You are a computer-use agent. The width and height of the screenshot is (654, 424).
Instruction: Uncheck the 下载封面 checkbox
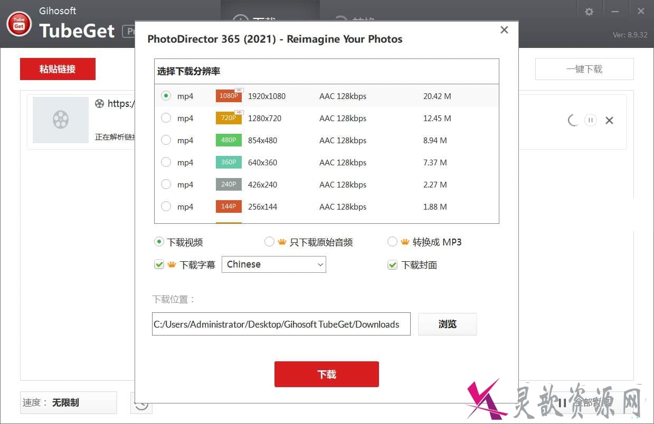point(392,264)
